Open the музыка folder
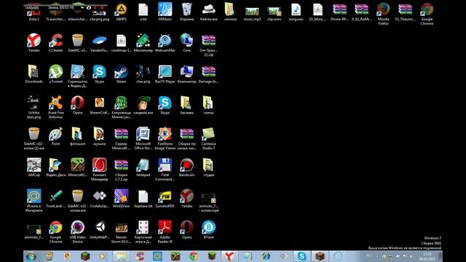Image resolution: width=466 pixels, height=262 pixels. (x=99, y=137)
